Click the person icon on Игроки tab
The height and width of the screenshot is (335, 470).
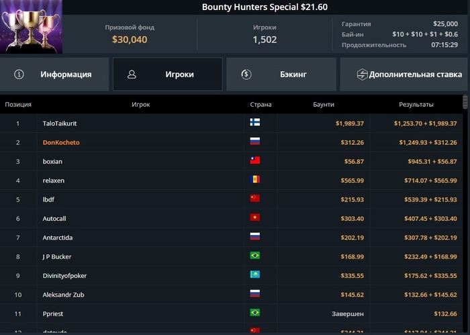pyautogui.click(x=132, y=75)
